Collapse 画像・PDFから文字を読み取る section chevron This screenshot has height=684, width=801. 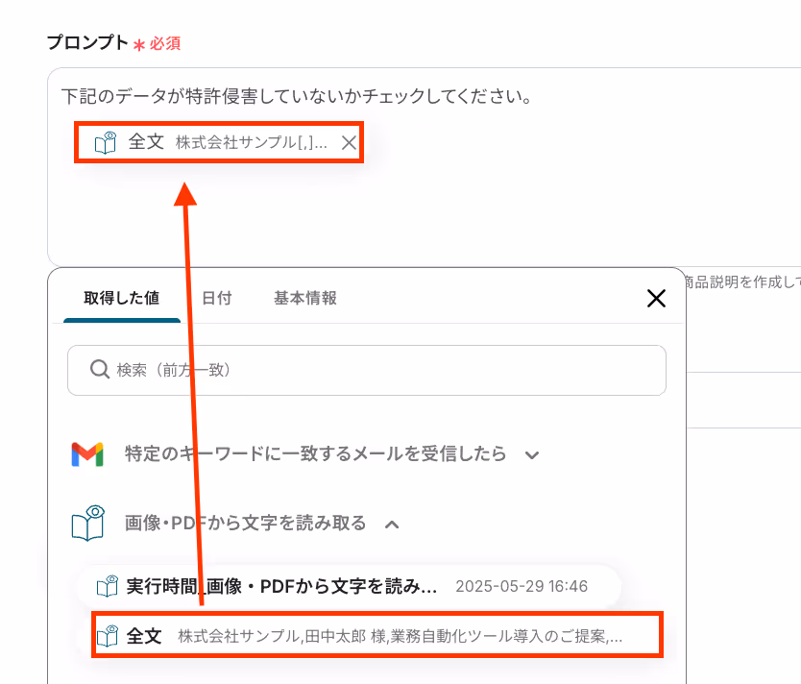tap(392, 525)
